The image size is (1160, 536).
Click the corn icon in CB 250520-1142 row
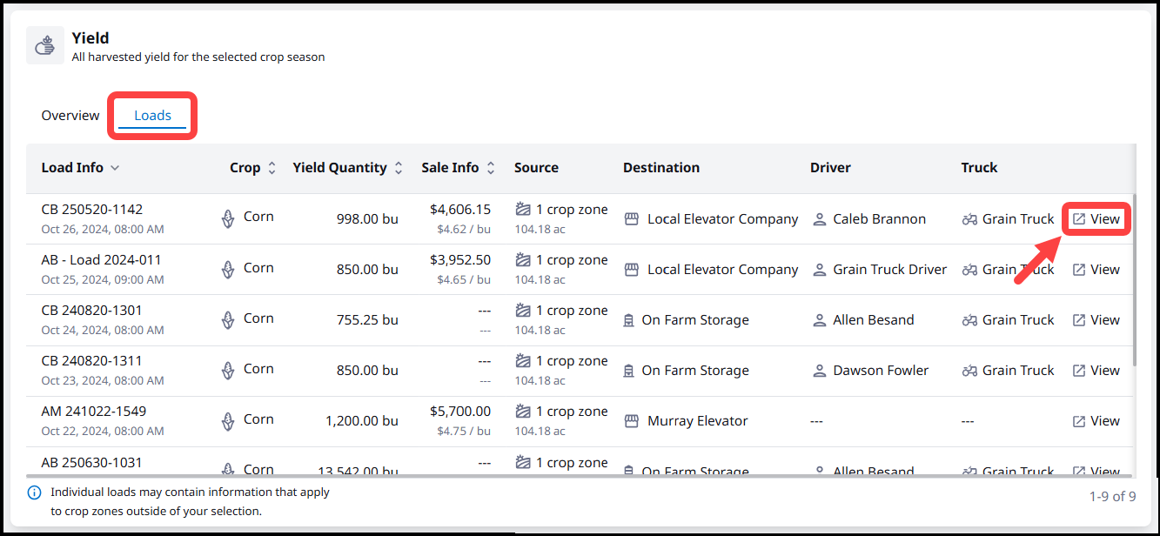[x=228, y=218]
